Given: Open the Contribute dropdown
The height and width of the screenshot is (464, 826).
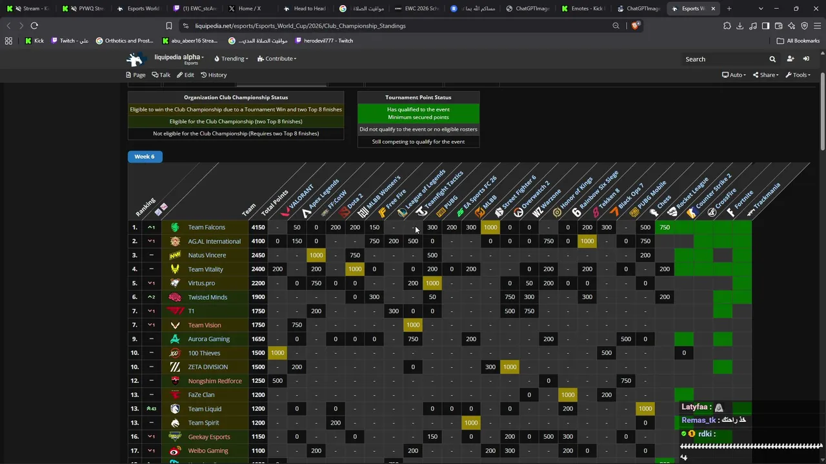Looking at the screenshot, I should coord(277,59).
